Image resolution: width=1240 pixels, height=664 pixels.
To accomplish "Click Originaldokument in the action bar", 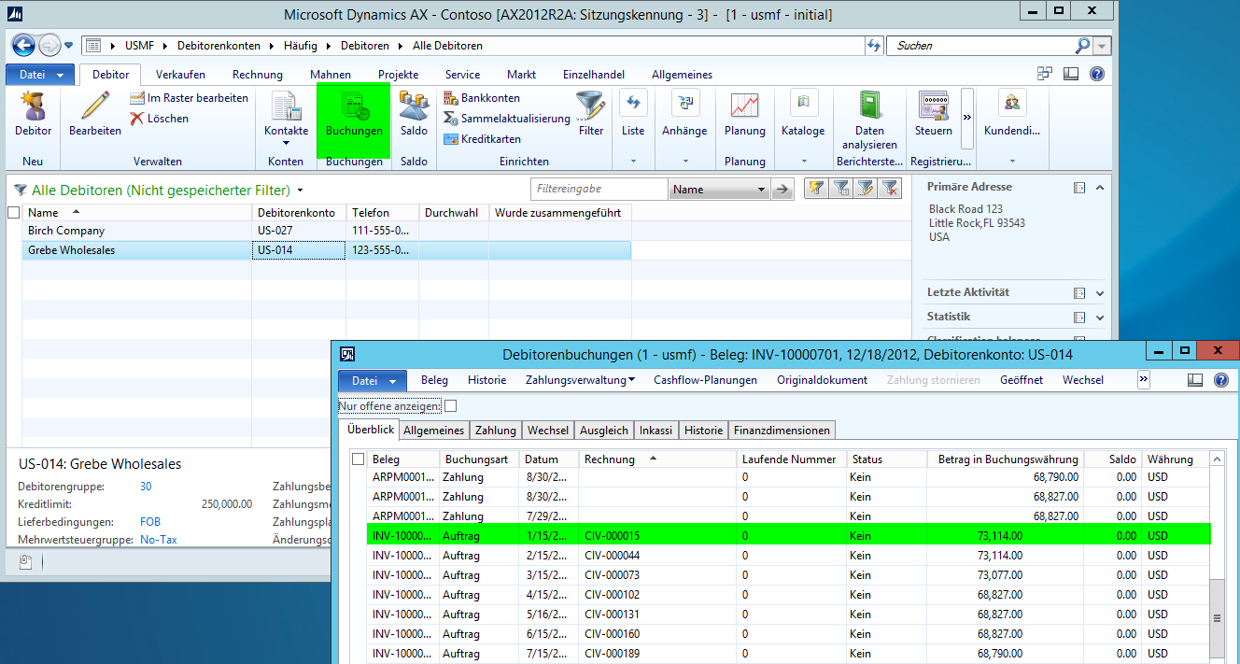I will point(822,380).
